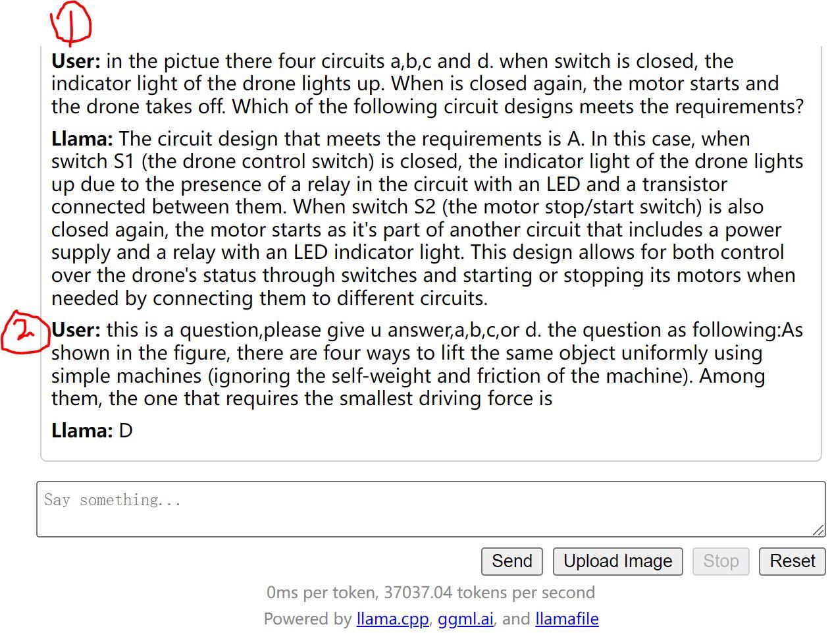
Task: Click Llama's reply about the circuit design
Action: pyautogui.click(x=428, y=219)
